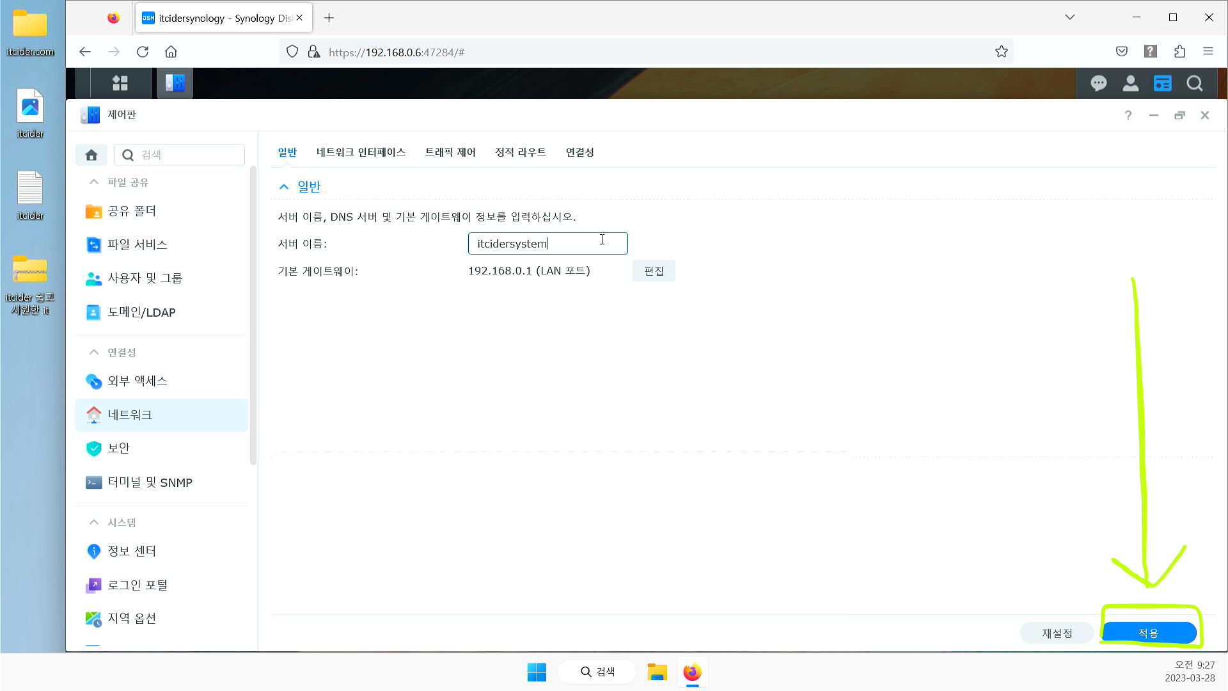Image resolution: width=1228 pixels, height=691 pixels.
Task: Open DSM main menu grid icon
Action: [120, 83]
